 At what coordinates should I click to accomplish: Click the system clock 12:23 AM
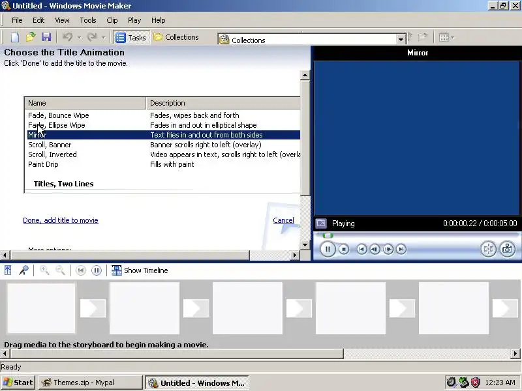(500, 383)
